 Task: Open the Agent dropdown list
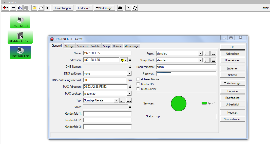click(201, 53)
